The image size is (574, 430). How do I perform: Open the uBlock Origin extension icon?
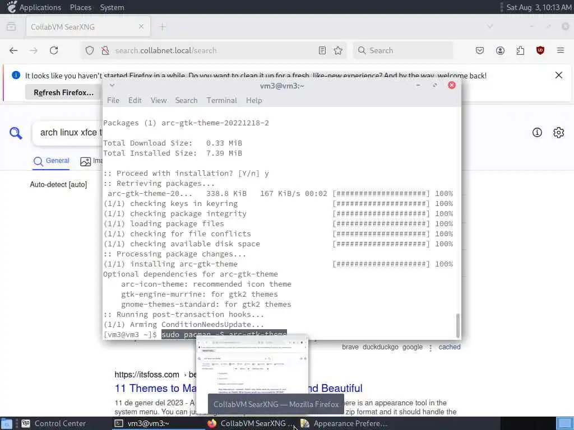point(540,50)
